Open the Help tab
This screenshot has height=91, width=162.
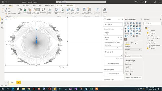(40, 5)
